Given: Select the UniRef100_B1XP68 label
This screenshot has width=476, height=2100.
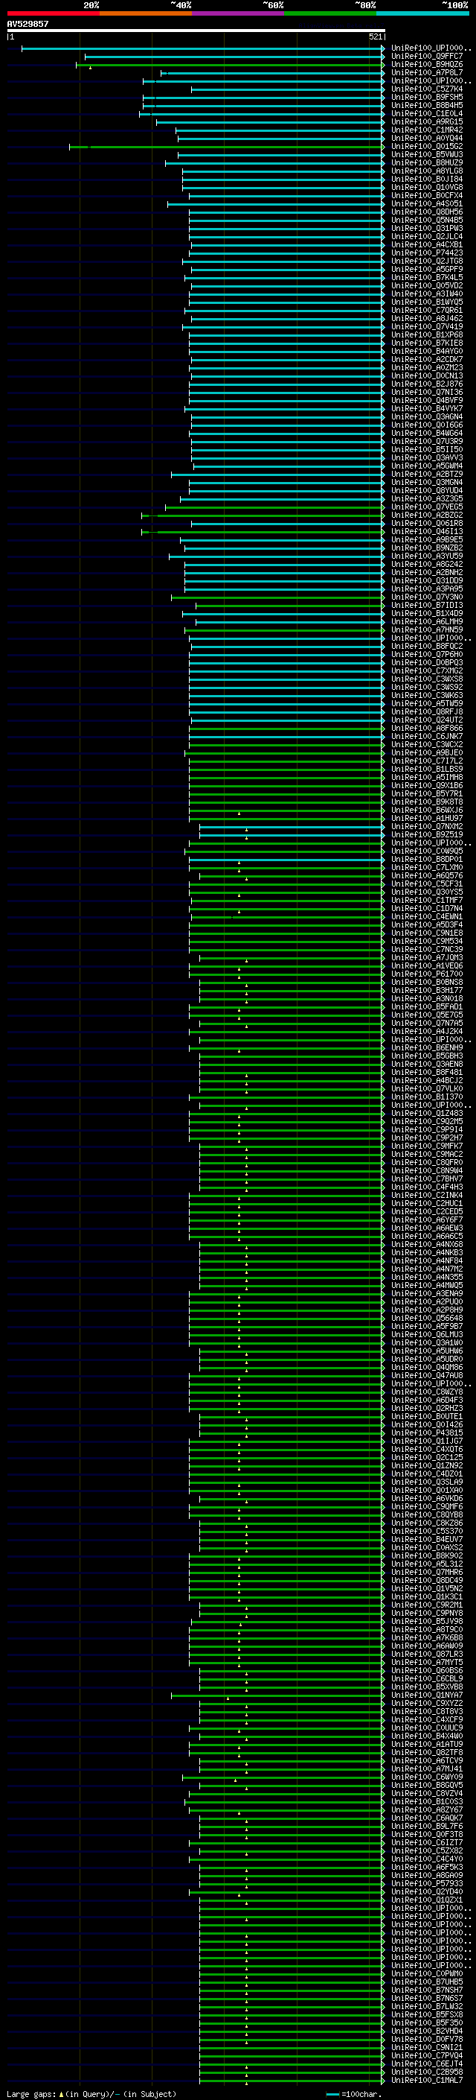Looking at the screenshot, I should click(x=427, y=335).
